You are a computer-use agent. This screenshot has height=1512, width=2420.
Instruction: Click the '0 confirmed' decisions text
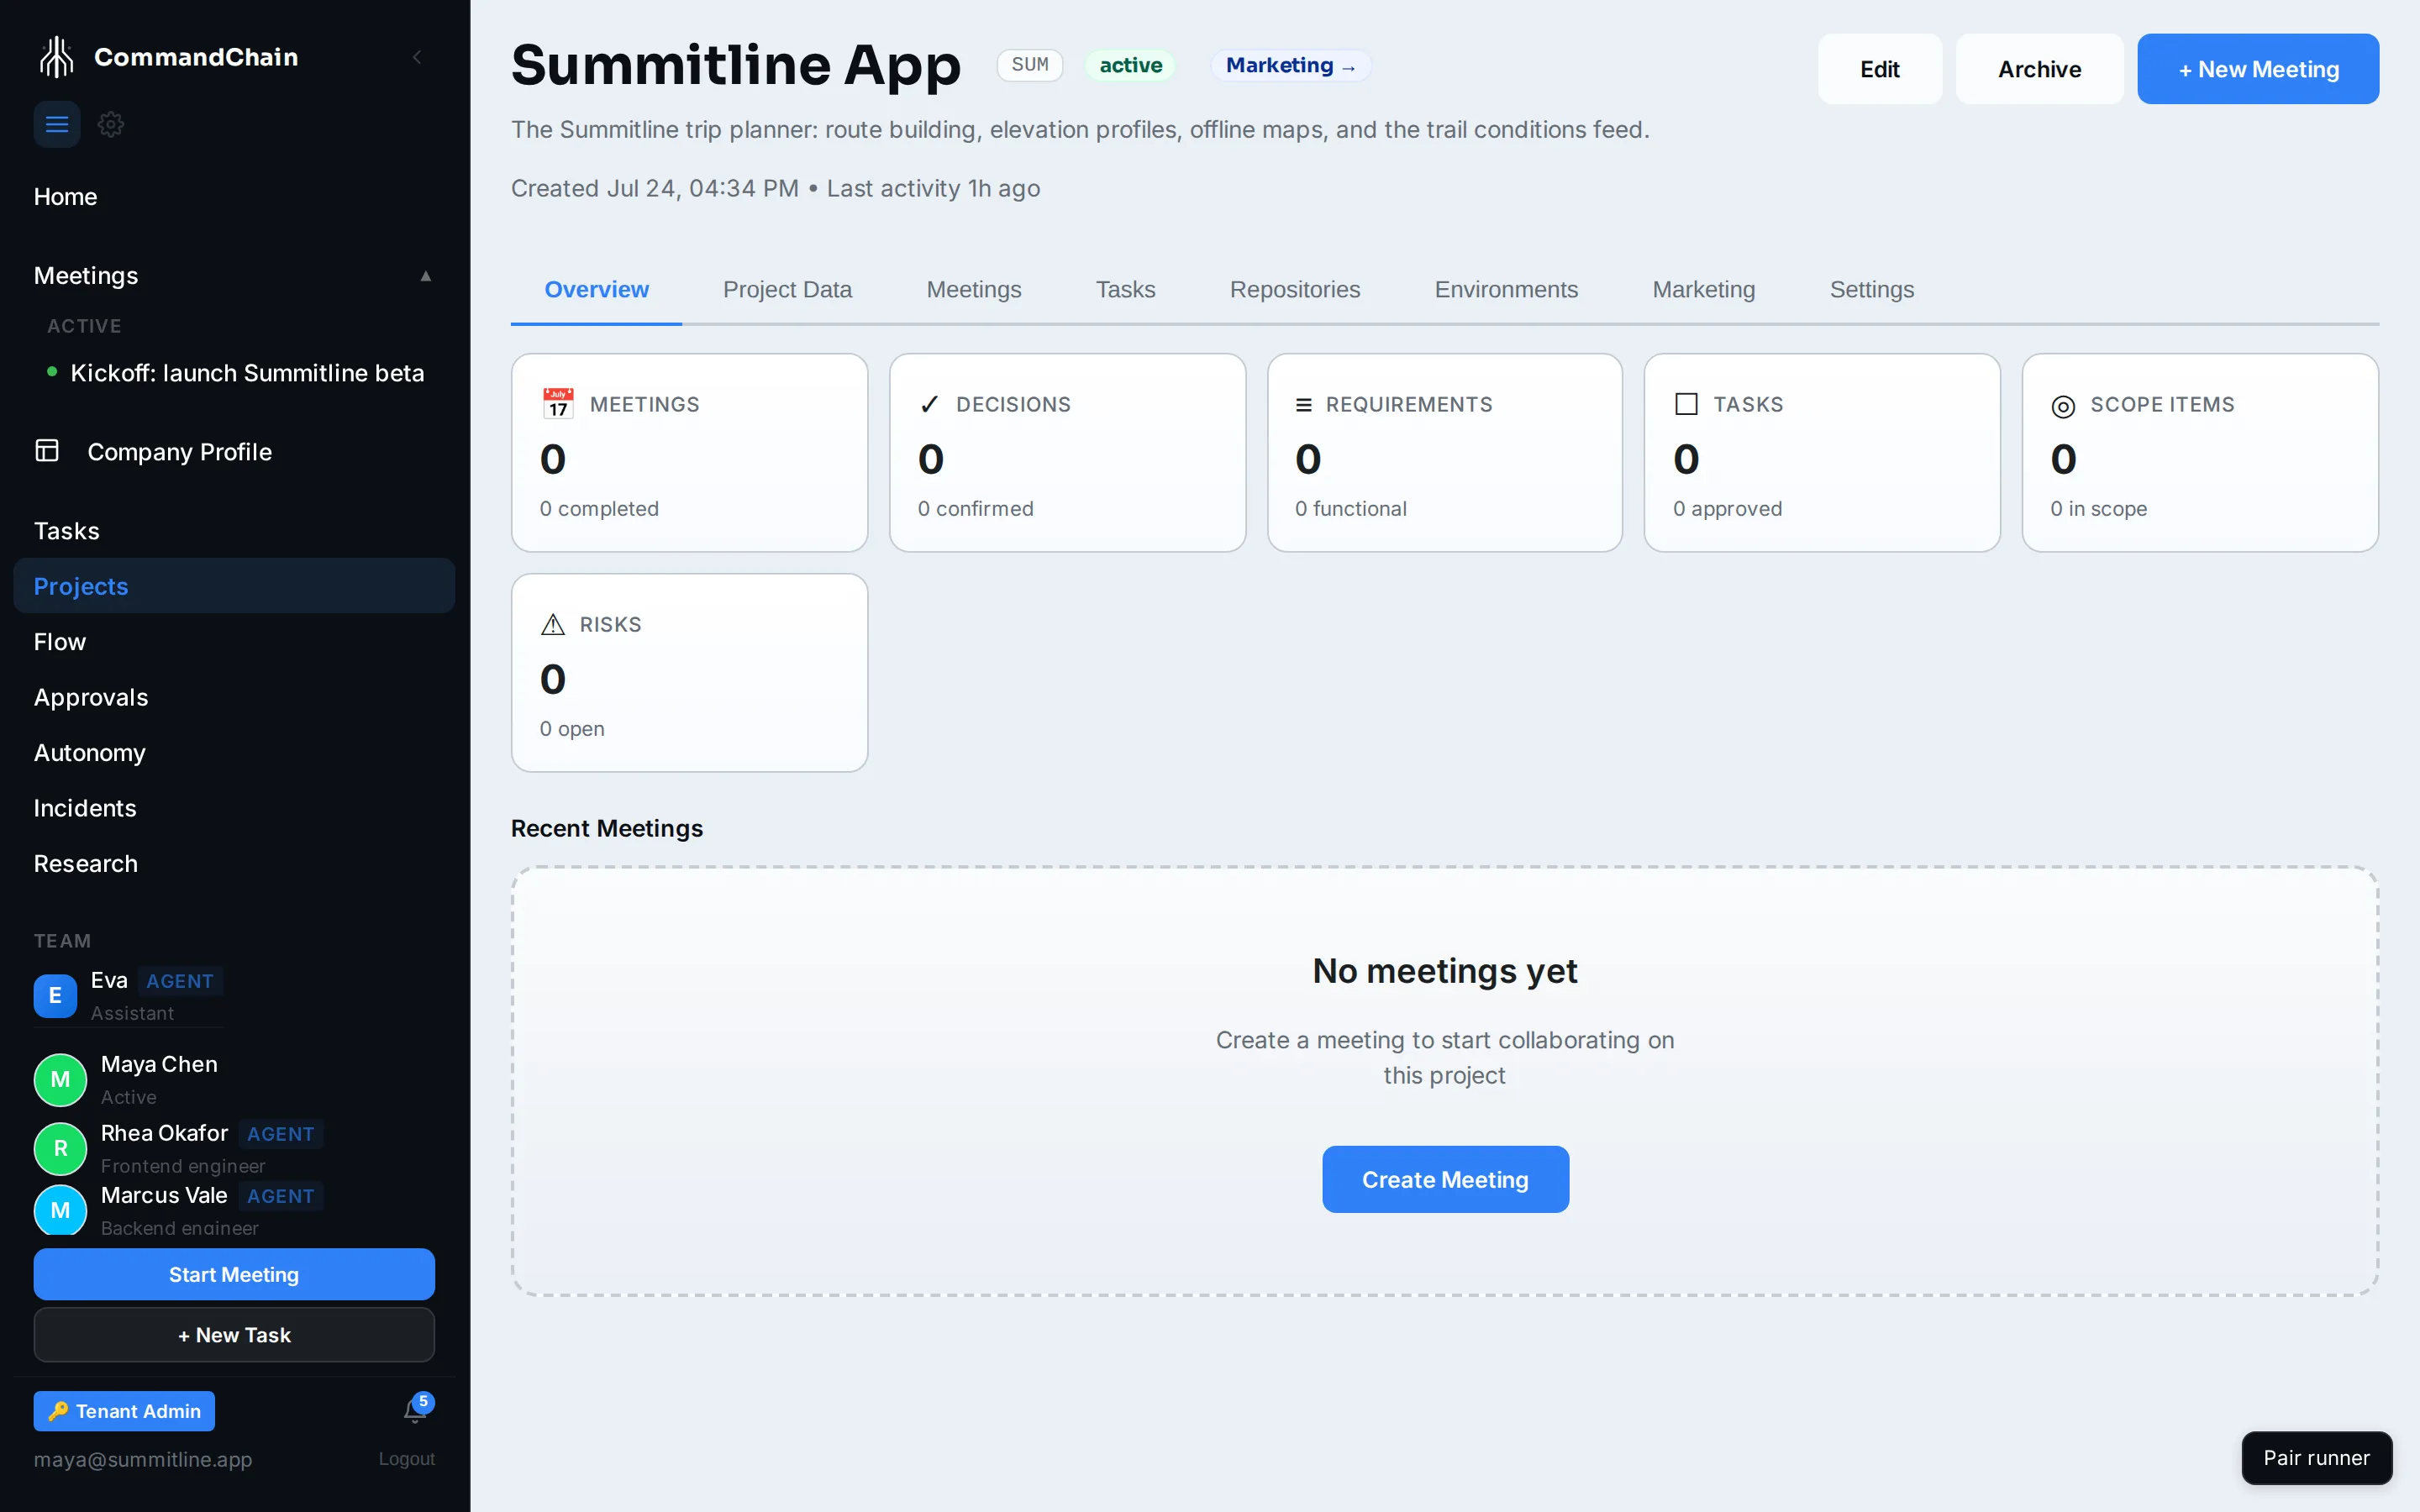click(x=976, y=508)
